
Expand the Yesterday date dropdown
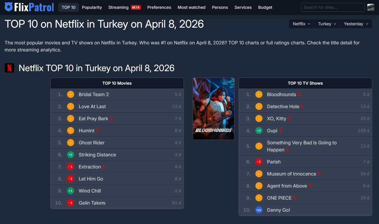point(356,24)
